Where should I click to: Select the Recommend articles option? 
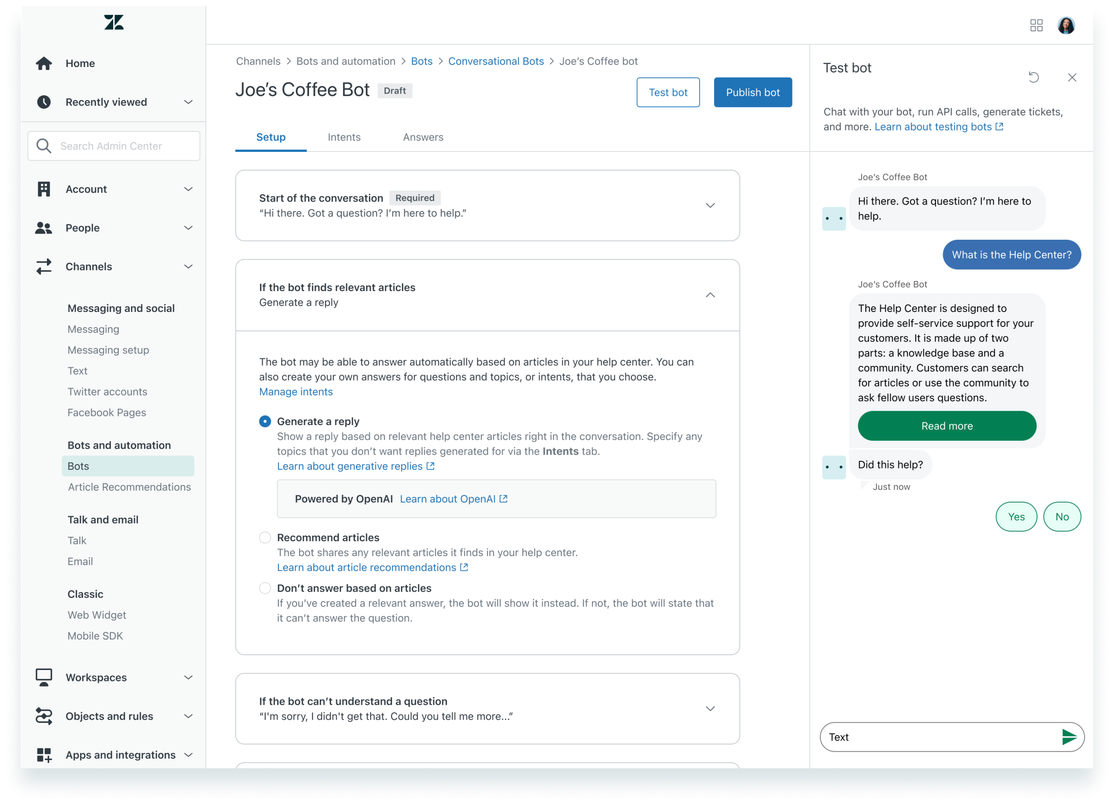click(265, 537)
